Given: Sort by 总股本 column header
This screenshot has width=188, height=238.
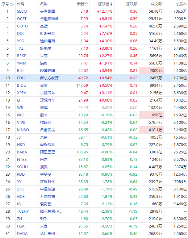Looking at the screenshot, I should pyautogui.click(x=181, y=4).
